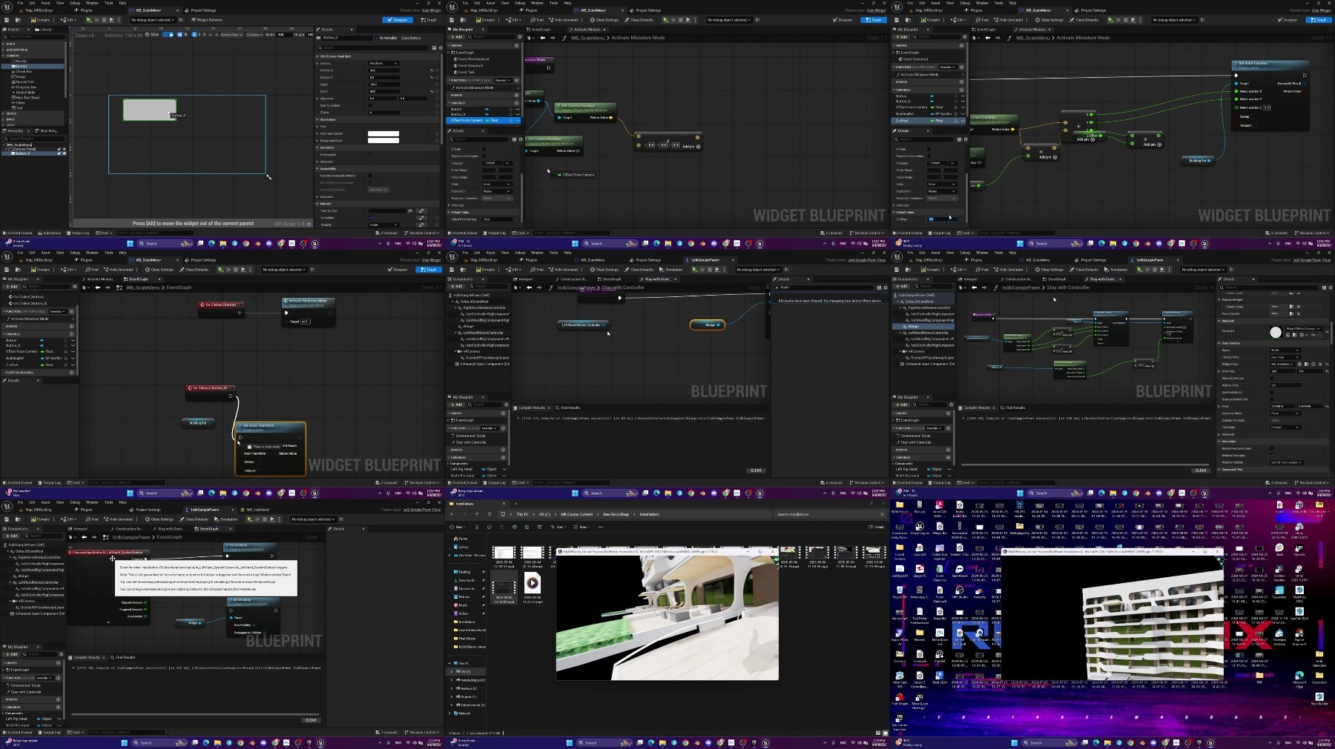Click the Open Button link in Details
Viewport: 1335px width, 749px height.
tap(411, 38)
